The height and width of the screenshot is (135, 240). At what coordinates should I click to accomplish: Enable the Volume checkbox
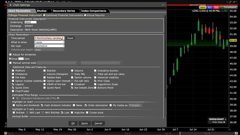pos(72,70)
